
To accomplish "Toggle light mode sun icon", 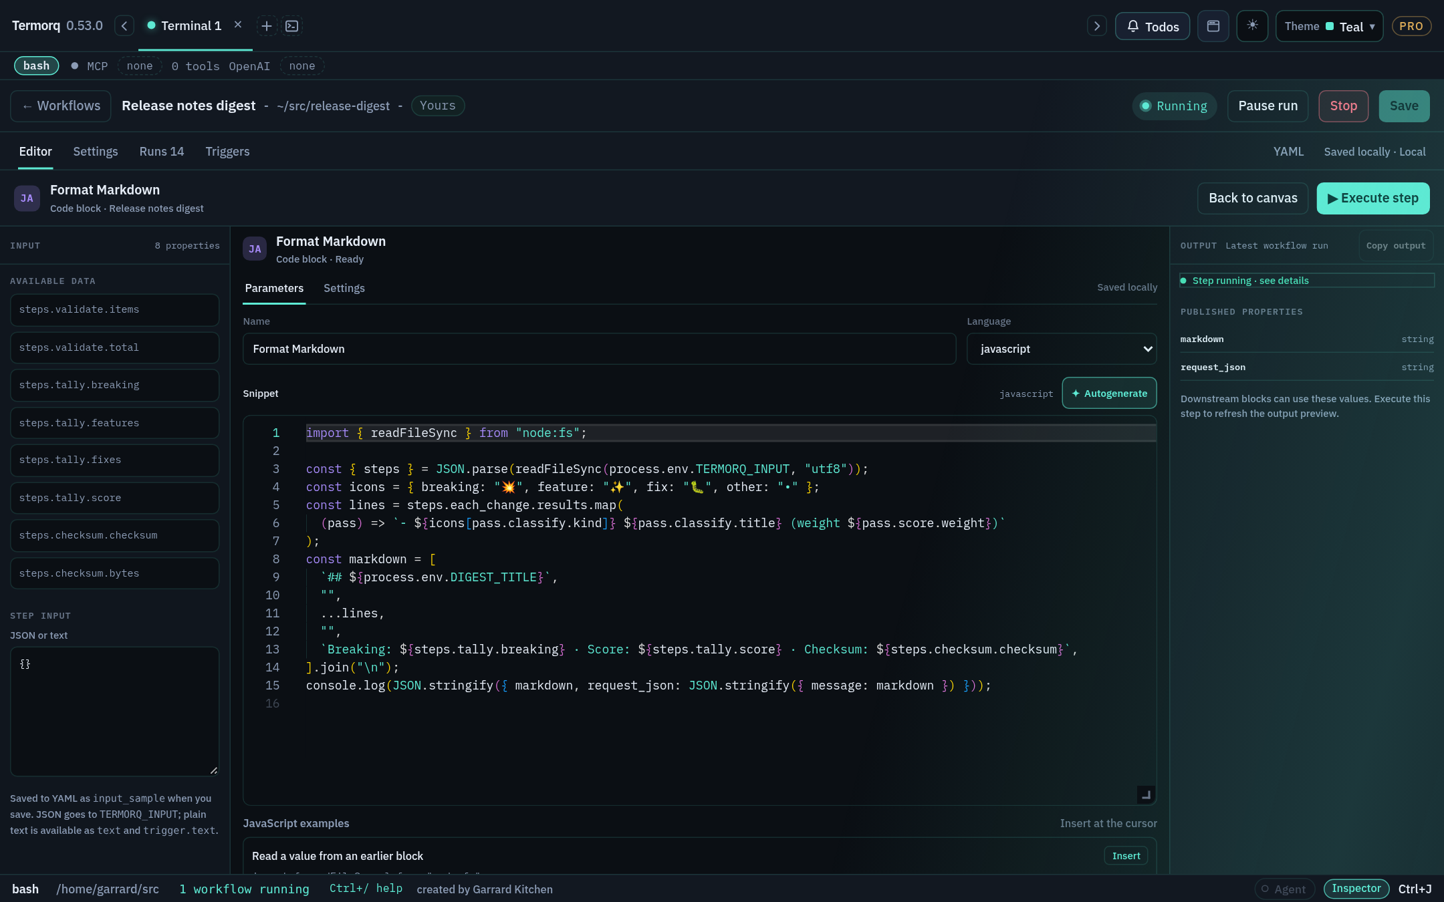I will point(1252,26).
